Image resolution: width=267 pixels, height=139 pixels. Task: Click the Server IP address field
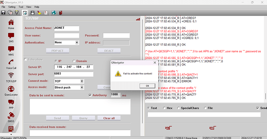coord(74,67)
